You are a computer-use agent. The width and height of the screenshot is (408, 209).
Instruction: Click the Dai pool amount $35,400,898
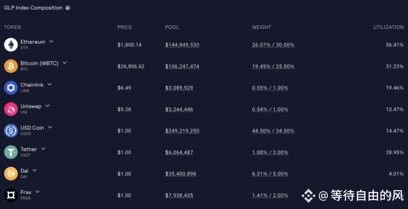tap(181, 174)
